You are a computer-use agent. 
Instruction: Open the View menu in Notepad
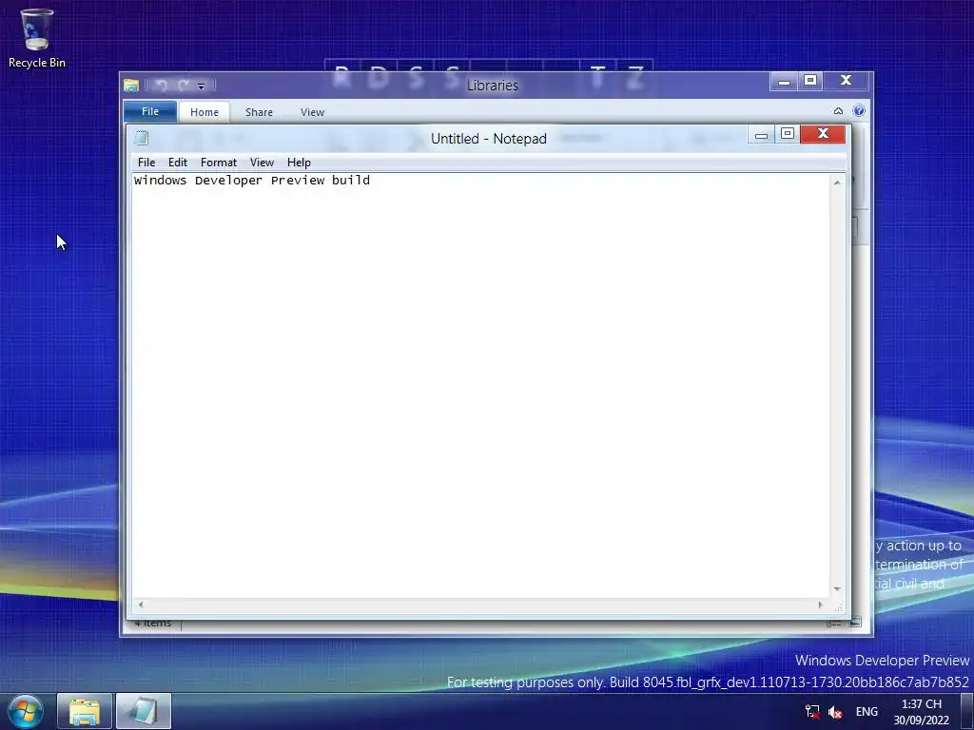point(262,162)
